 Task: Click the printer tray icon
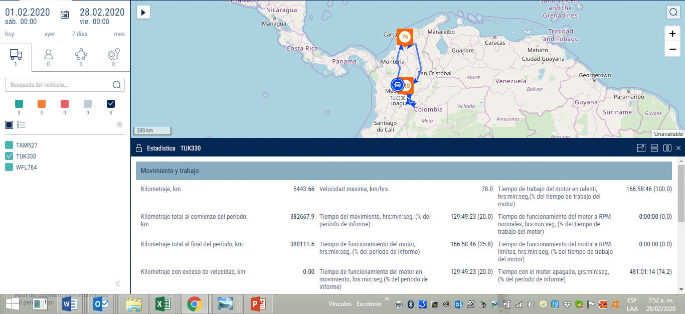tap(398, 304)
